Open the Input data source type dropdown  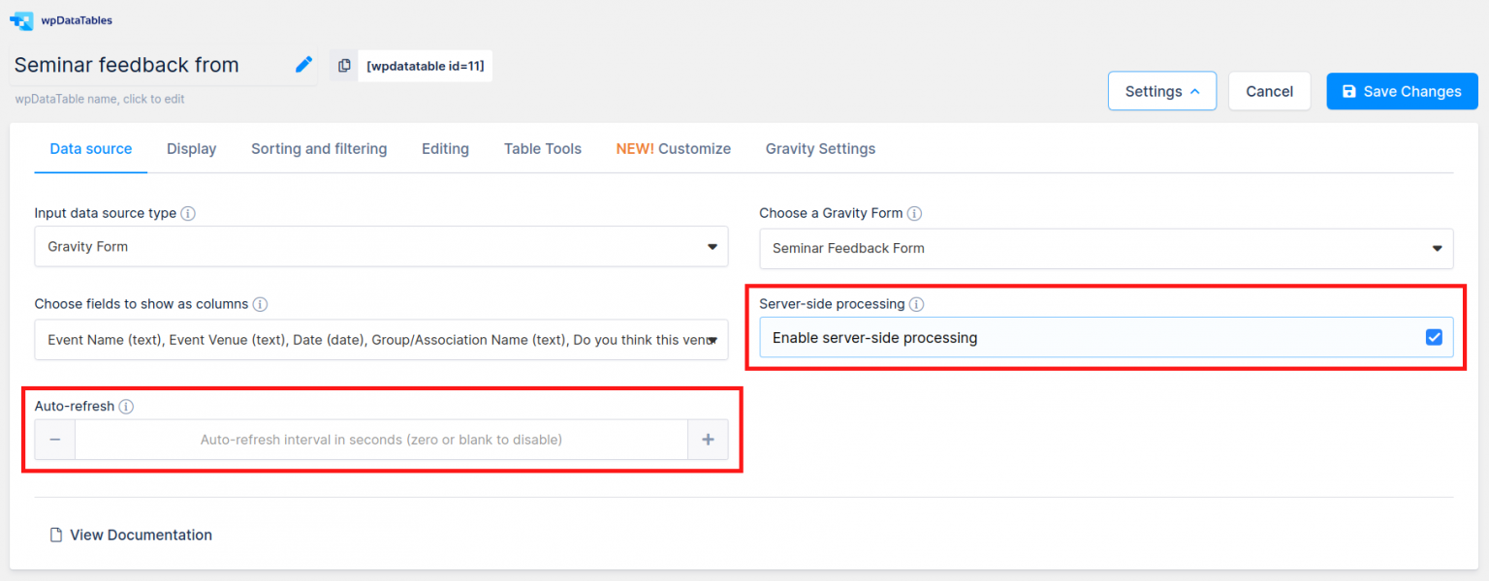381,247
